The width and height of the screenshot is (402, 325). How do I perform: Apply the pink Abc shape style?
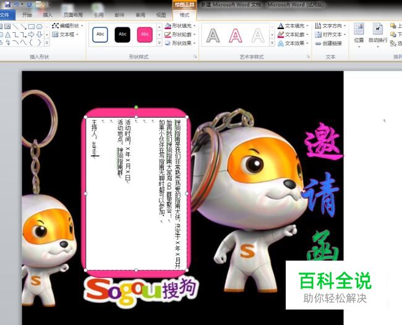click(x=145, y=35)
